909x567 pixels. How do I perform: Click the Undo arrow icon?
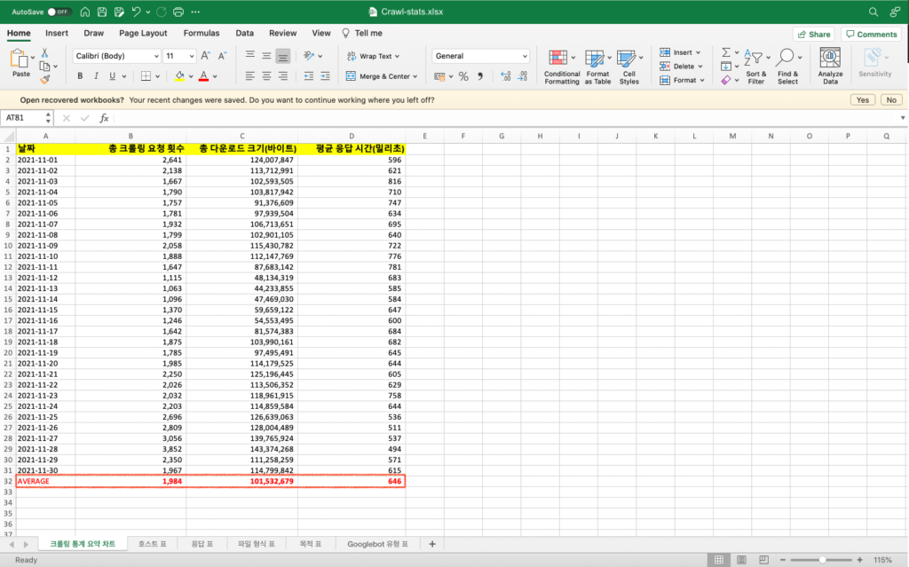click(136, 12)
